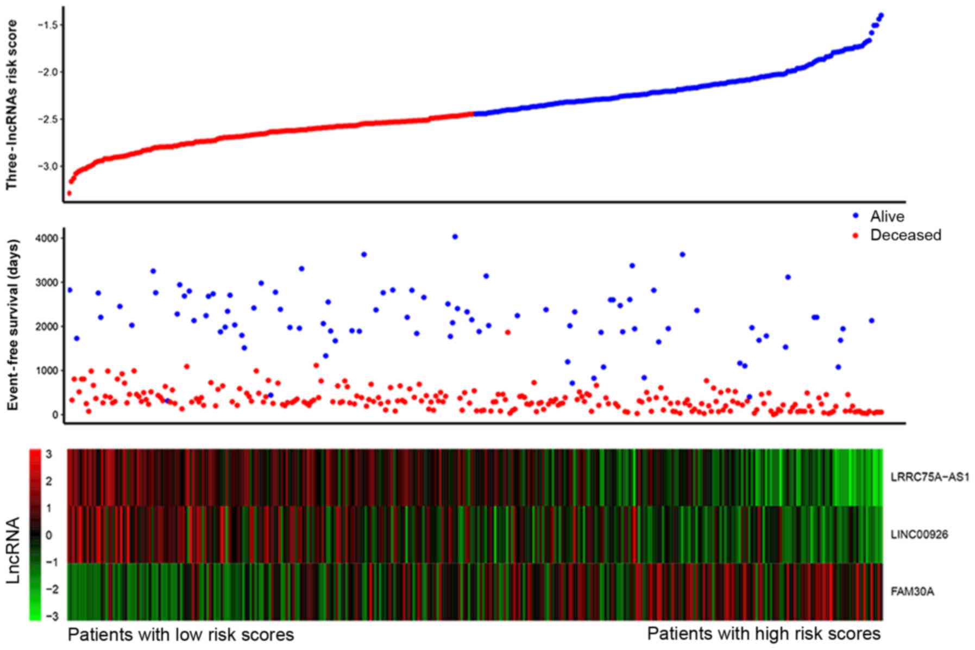Viewport: 975px width, 650px height.
Task: Click the FAM30A row label
Action: coord(913,591)
